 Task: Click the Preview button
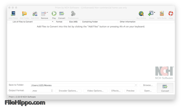point(130,91)
